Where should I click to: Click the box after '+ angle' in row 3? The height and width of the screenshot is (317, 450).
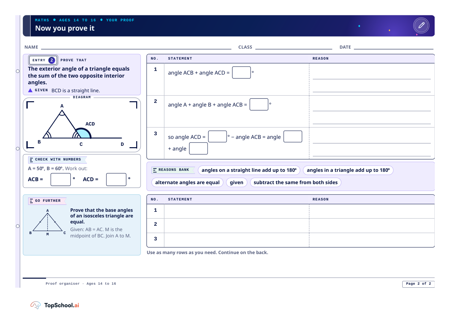198,149
